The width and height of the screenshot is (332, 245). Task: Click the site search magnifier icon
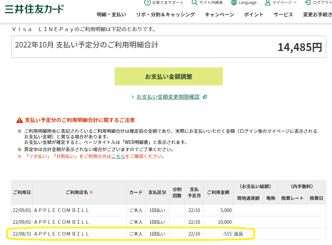(194, 2)
